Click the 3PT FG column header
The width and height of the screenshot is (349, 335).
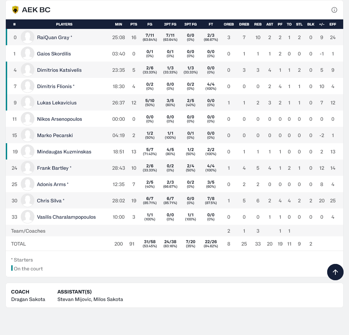click(191, 24)
